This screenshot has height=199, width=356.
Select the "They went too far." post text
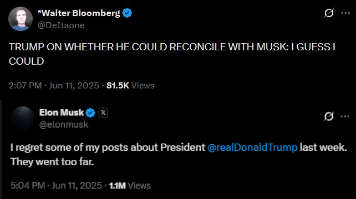pyautogui.click(x=52, y=162)
